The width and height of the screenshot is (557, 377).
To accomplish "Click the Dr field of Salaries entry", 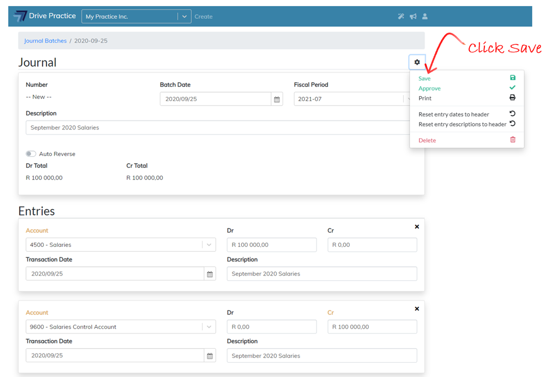I will click(272, 245).
